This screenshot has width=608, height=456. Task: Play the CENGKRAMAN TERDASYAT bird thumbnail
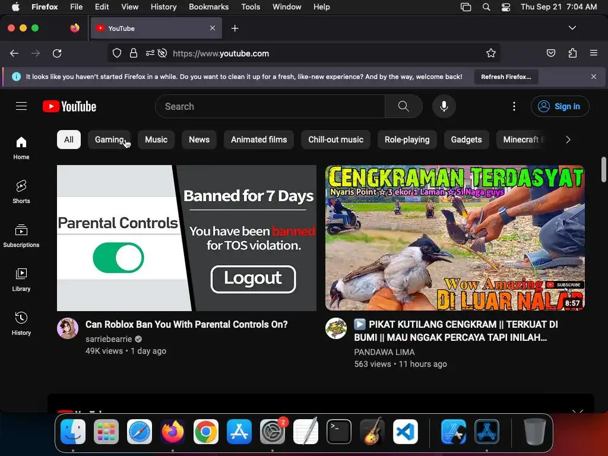(x=455, y=238)
